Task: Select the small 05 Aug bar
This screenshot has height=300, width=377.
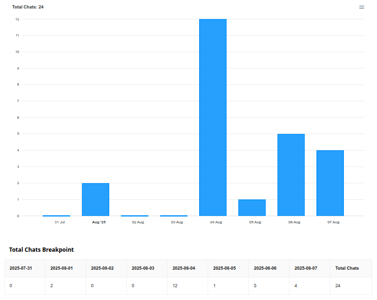Action: [252, 207]
